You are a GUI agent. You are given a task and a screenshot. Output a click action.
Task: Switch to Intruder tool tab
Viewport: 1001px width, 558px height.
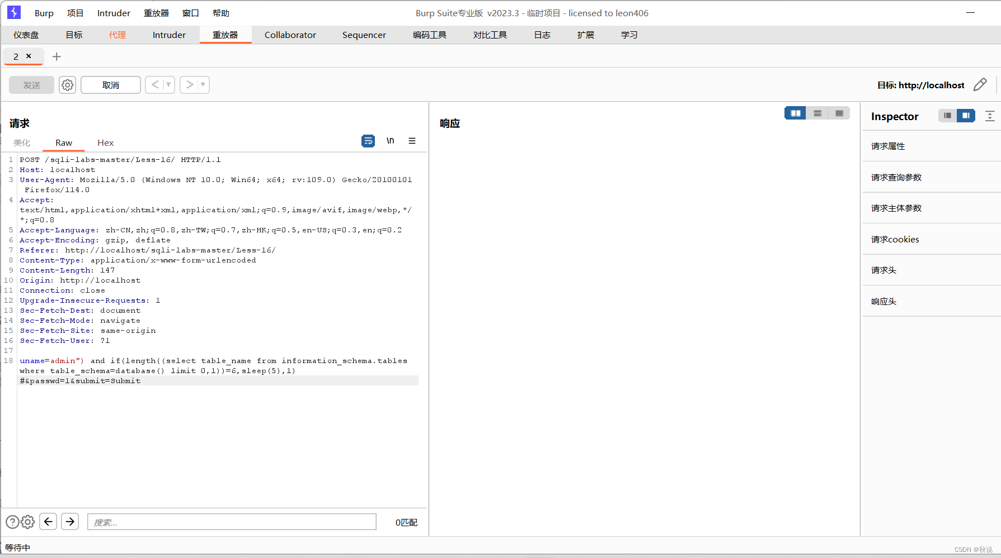click(x=169, y=35)
